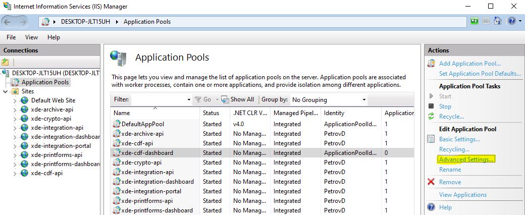525x215 pixels.
Task: Collapse the Sites tree node
Action: [5, 91]
